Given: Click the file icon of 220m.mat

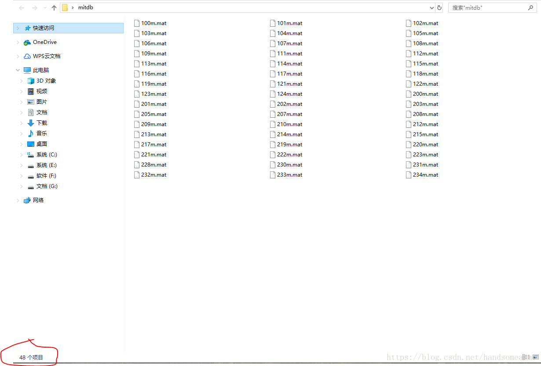Looking at the screenshot, I should point(409,145).
